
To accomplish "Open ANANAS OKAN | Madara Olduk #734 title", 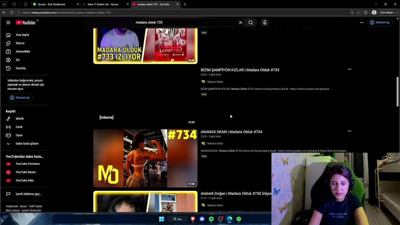I will pos(232,132).
